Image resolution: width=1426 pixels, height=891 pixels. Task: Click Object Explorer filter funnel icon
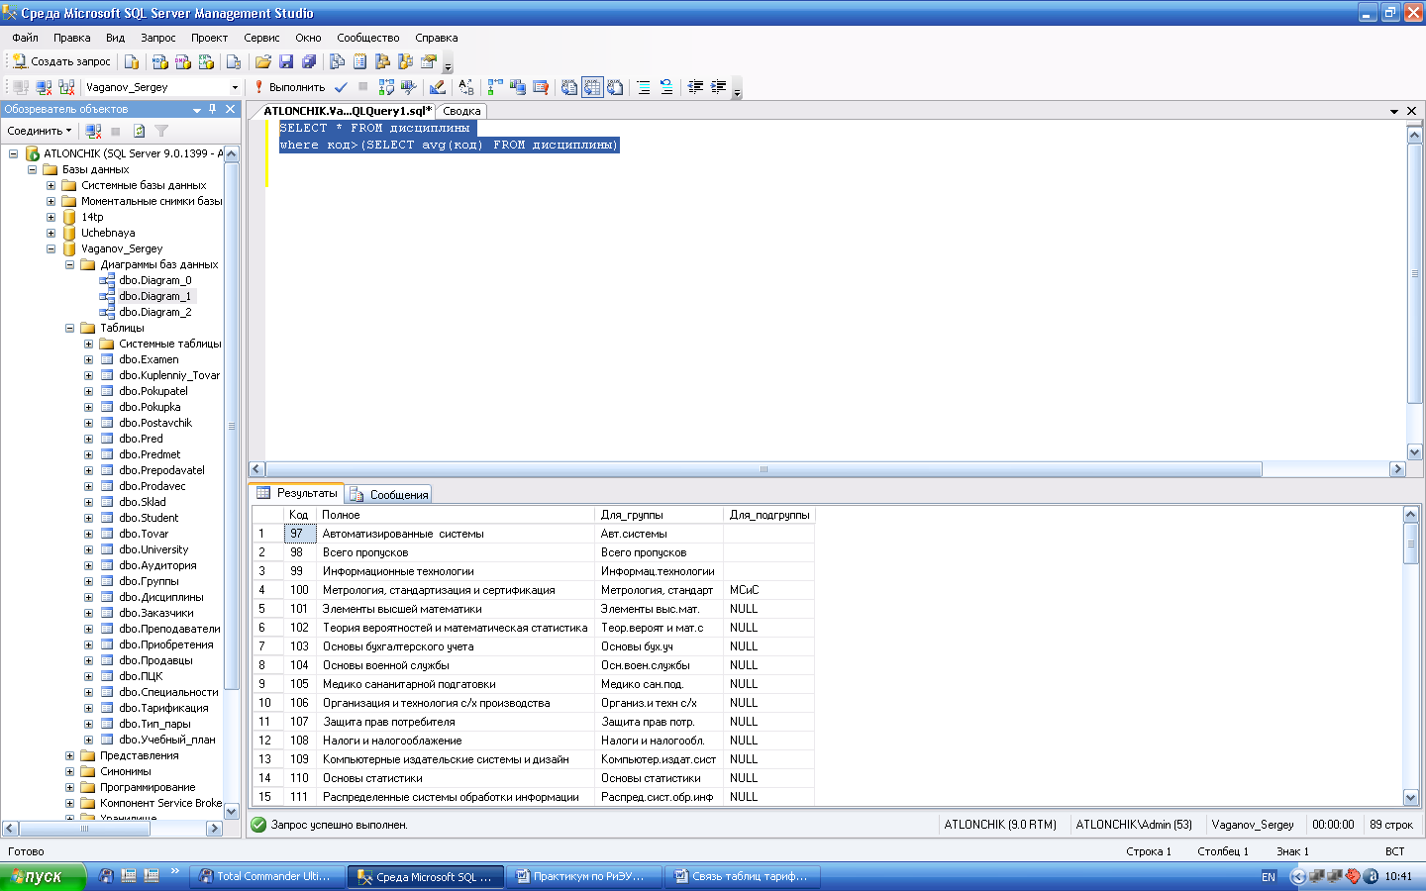click(161, 131)
